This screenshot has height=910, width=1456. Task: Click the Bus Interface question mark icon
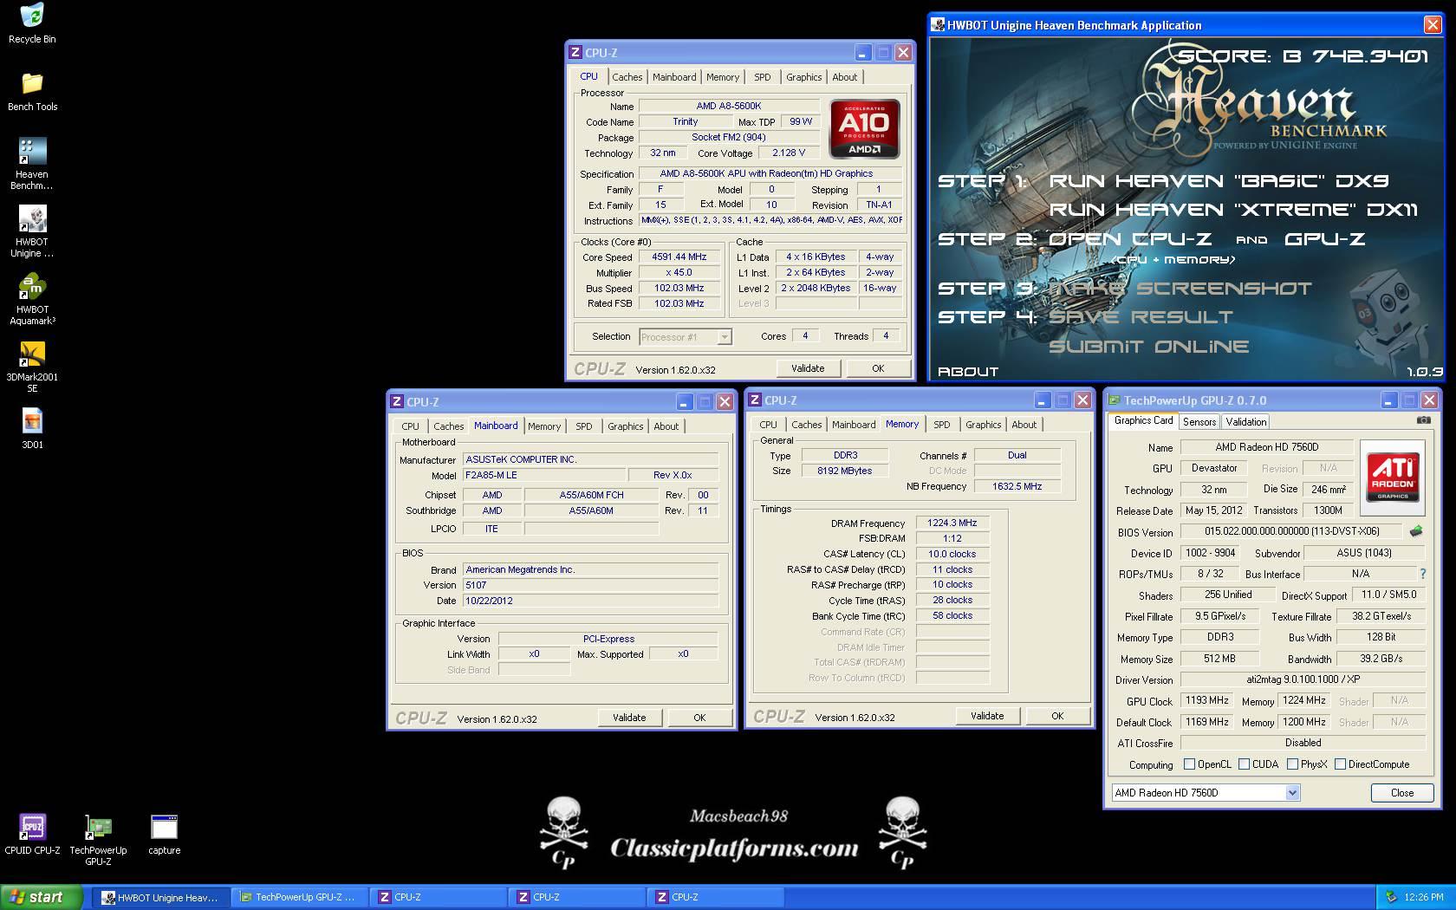(x=1422, y=574)
